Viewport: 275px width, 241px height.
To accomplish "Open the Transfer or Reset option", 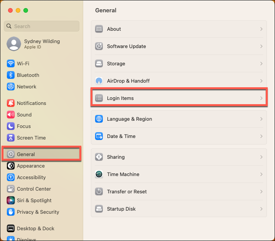I will point(179,191).
